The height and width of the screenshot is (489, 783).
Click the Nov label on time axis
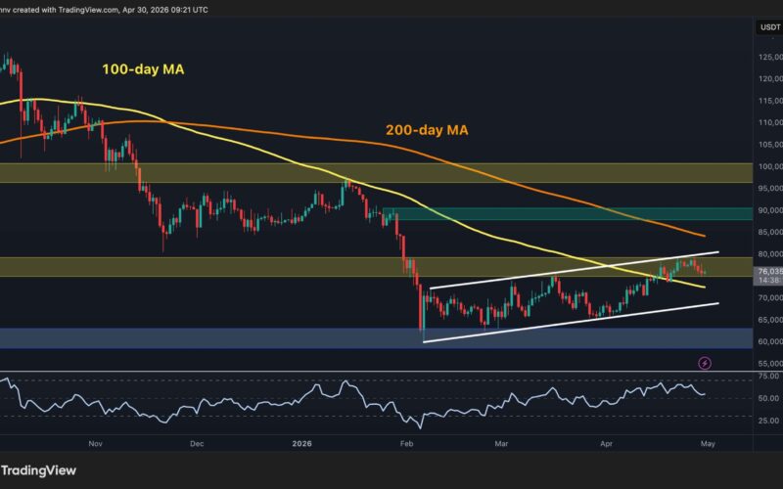pyautogui.click(x=95, y=444)
